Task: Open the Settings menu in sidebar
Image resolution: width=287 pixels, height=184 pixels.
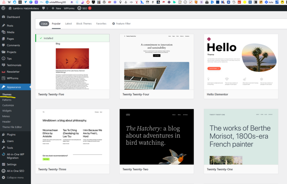Action: point(11,164)
